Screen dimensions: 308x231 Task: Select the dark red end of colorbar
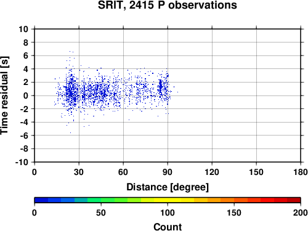(x=294, y=200)
